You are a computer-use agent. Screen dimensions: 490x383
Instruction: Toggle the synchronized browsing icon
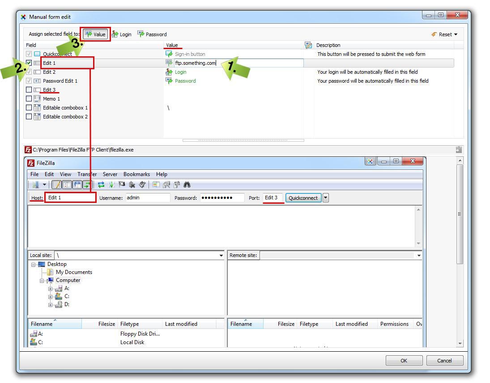(177, 185)
